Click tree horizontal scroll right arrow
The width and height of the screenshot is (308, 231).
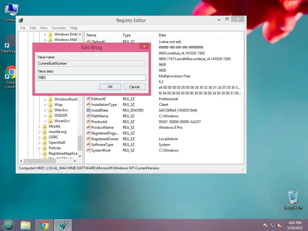click(75, 161)
